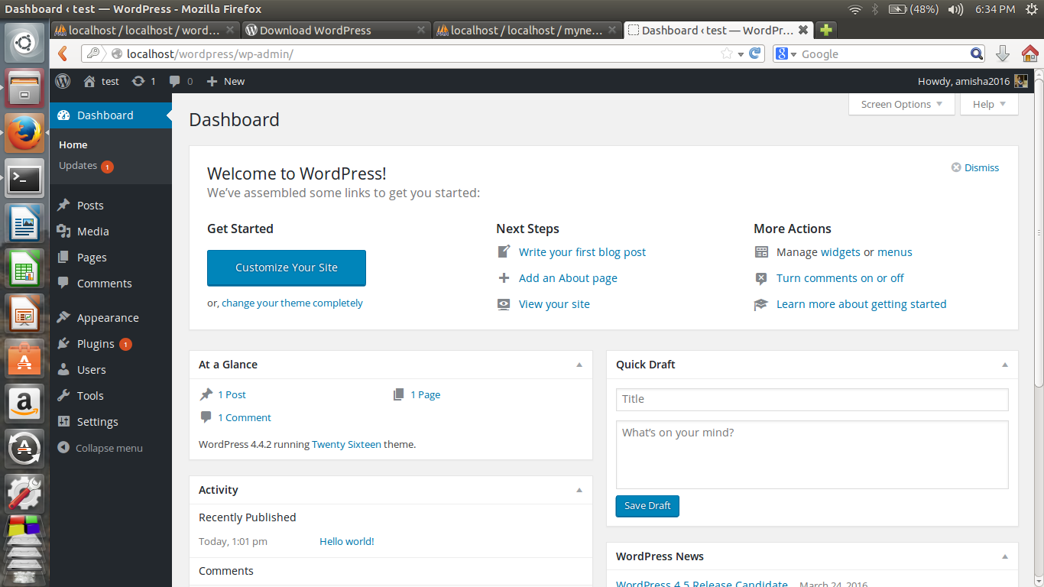
Task: Open 'Learn more about getting started' link
Action: (861, 304)
